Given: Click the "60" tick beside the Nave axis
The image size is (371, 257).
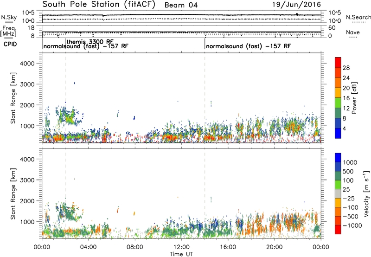Looking at the screenshot, I should click(332, 28).
